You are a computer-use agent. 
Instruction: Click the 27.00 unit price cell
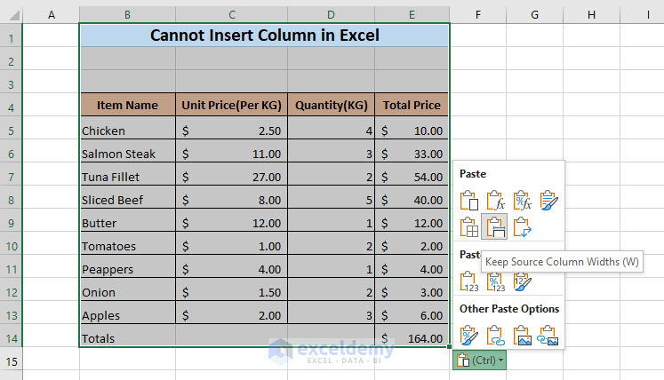tap(232, 174)
